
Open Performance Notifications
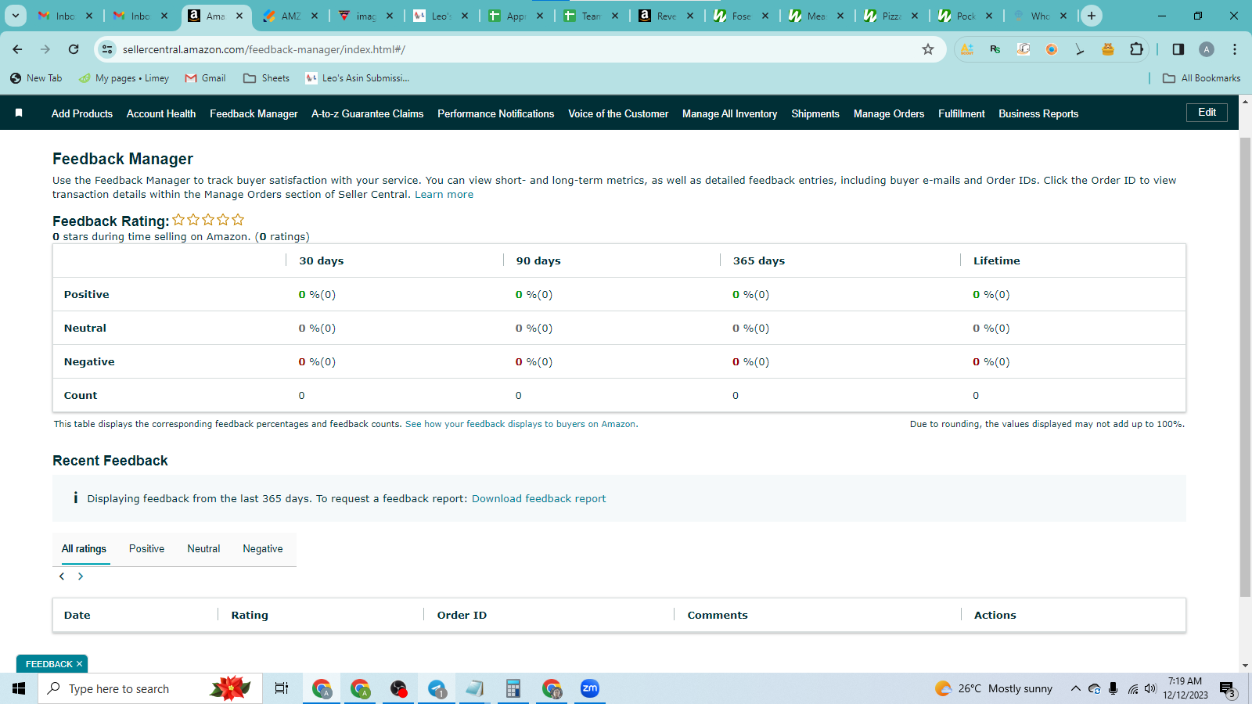pyautogui.click(x=496, y=113)
